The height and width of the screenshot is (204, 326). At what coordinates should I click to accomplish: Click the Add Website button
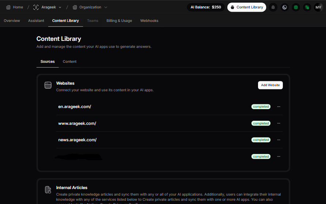[270, 85]
